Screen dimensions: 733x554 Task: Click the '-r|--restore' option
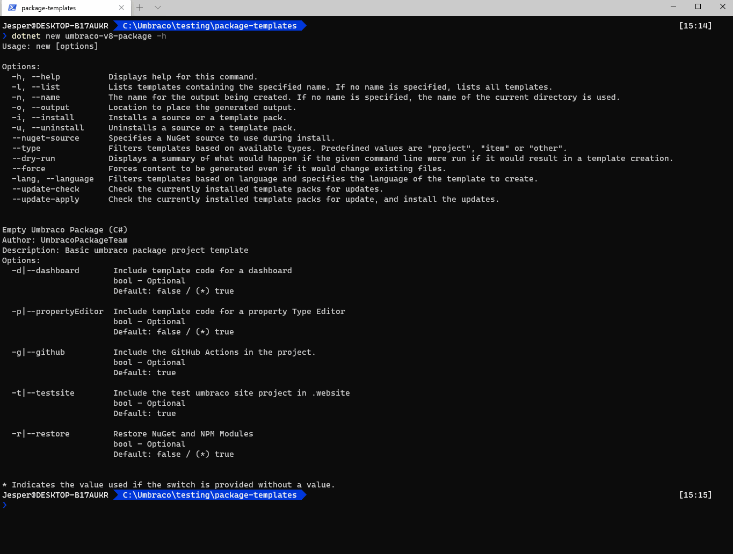[x=41, y=434]
